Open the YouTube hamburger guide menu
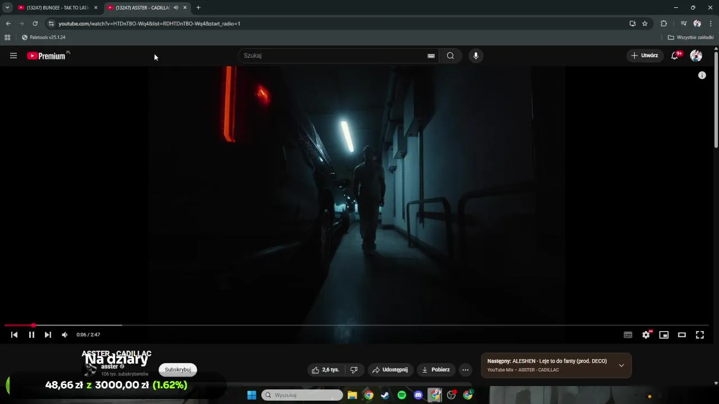Viewport: 719px width, 404px height. [13, 56]
